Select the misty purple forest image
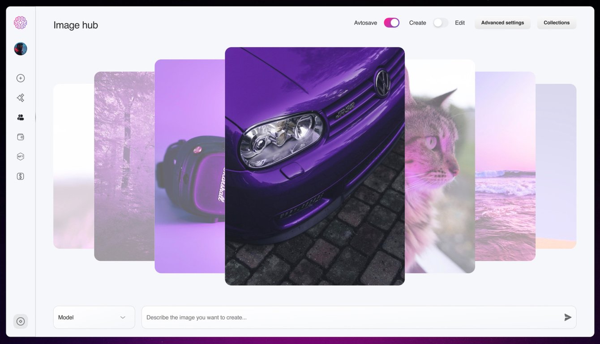This screenshot has height=344, width=600. [124, 166]
